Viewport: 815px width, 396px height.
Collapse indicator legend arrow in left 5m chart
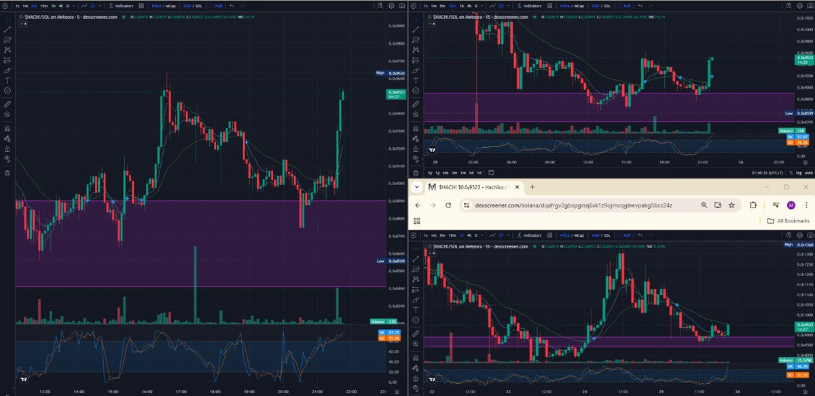(22, 24)
